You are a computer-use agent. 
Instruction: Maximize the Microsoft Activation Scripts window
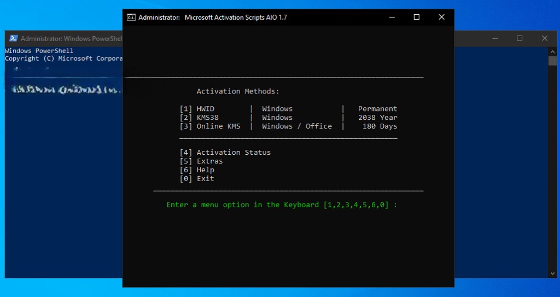tap(417, 17)
